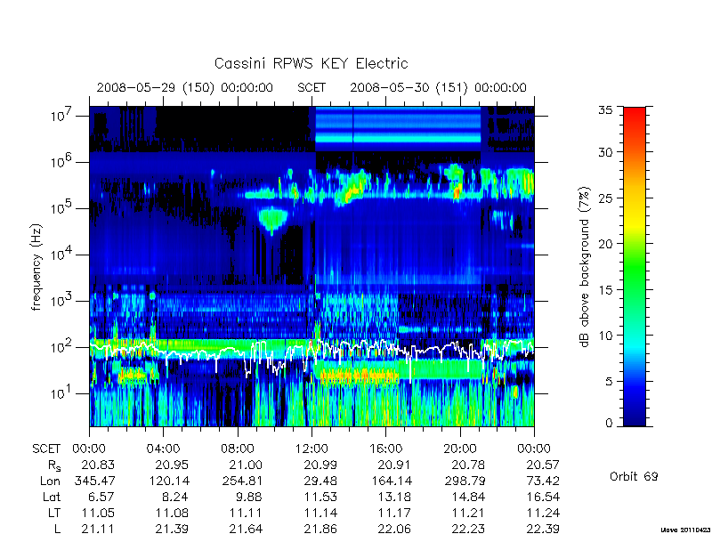The height and width of the screenshot is (534, 712).
Task: Click the colorbar value '30'
Action: click(x=608, y=152)
